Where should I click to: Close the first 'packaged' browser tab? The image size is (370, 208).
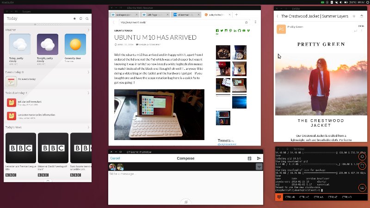(x=136, y=15)
